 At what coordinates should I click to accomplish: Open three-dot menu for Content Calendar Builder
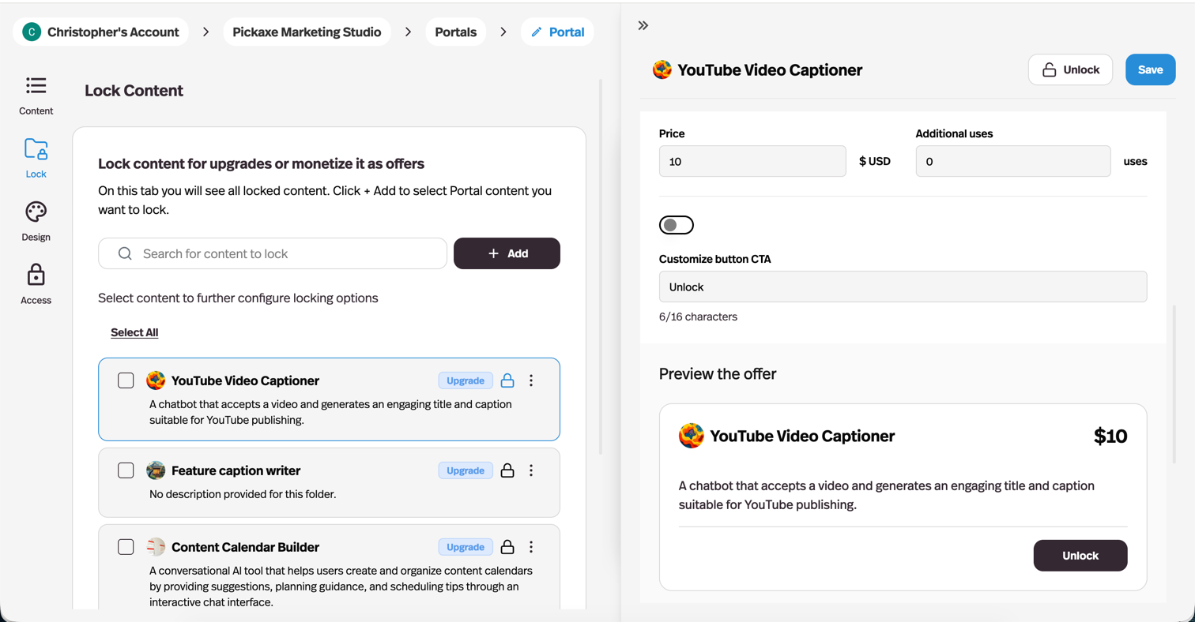(x=531, y=547)
